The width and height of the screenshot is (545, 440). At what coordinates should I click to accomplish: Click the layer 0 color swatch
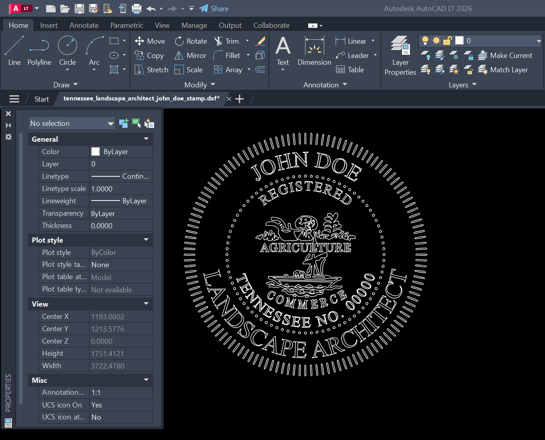pos(460,41)
